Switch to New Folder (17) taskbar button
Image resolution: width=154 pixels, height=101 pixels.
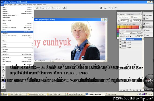(17, 94)
